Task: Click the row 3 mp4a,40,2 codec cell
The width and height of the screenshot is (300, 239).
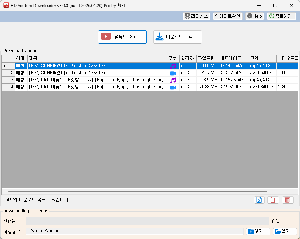Action: (262, 80)
